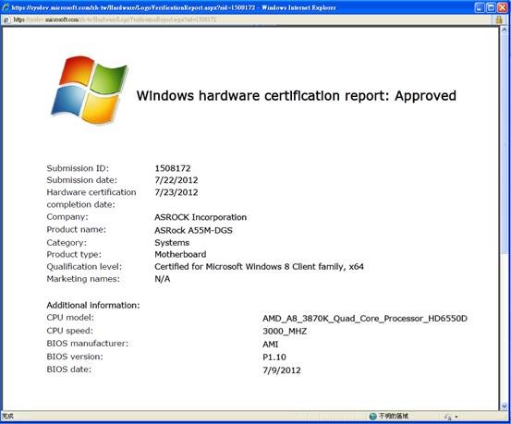Click the CPU speed value "3000_MHZ"
This screenshot has height=424, width=511.
click(x=285, y=332)
